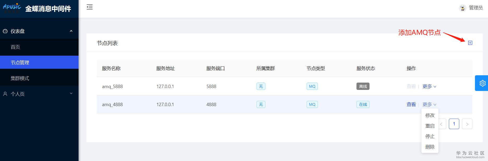Go to 首页 in the sidebar
This screenshot has width=488, height=161.
pos(15,47)
